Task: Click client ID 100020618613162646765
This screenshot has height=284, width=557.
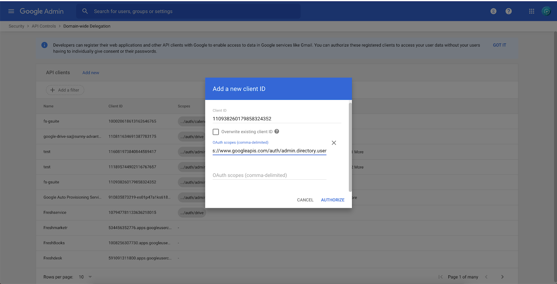Action: click(x=132, y=121)
